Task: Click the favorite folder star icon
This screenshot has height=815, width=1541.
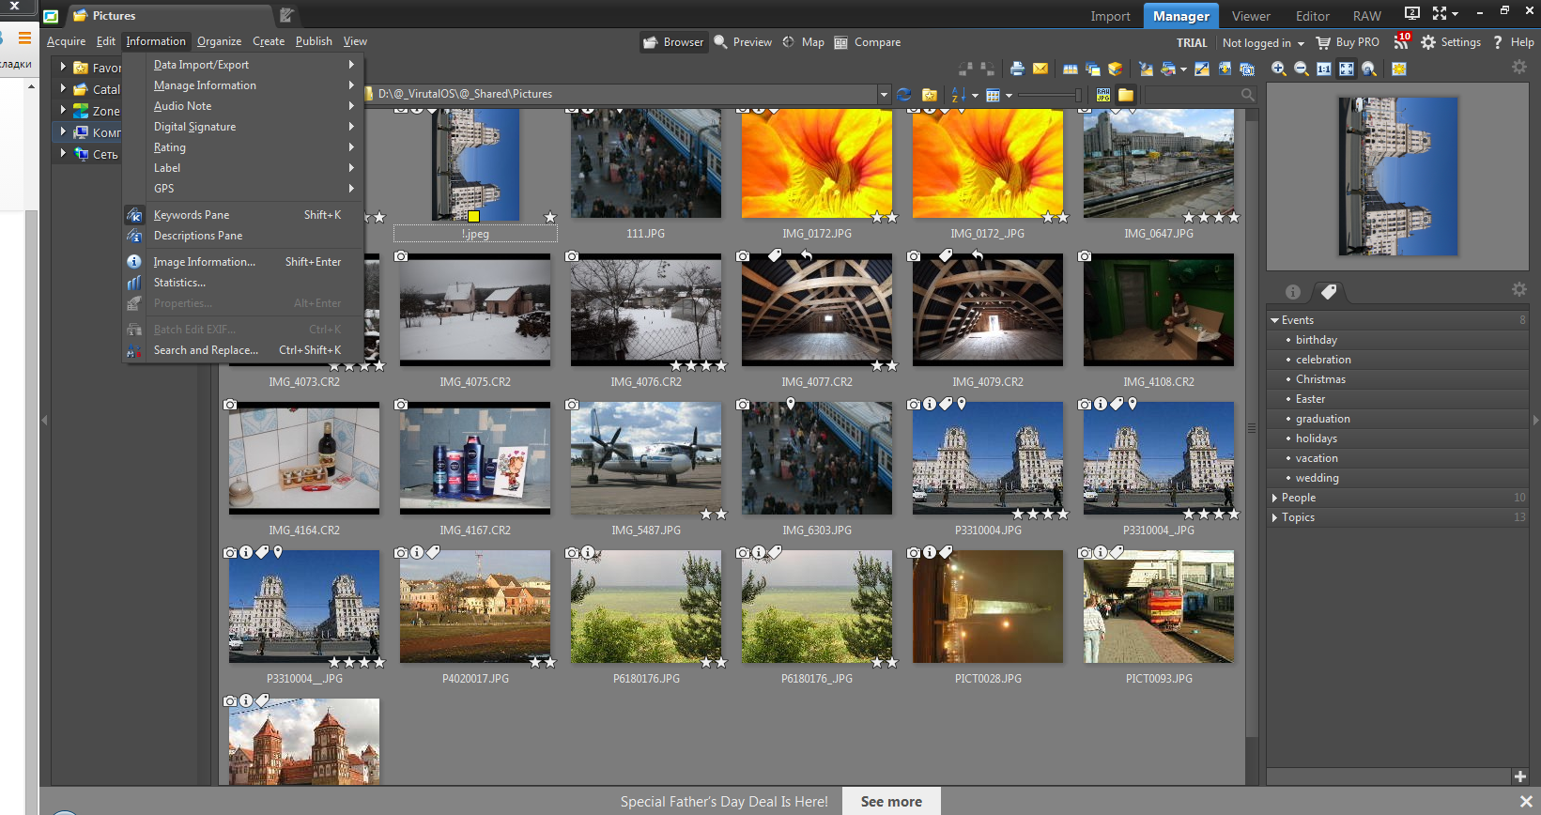Action: [x=930, y=94]
